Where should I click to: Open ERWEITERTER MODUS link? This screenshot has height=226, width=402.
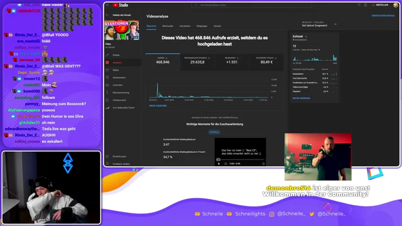[383, 16]
